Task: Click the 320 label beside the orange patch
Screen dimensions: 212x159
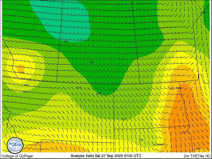Action: point(22,73)
